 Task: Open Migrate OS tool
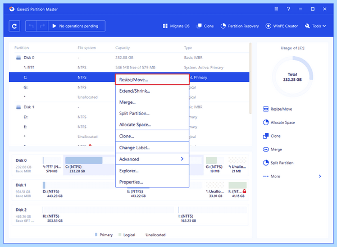pyautogui.click(x=176, y=26)
